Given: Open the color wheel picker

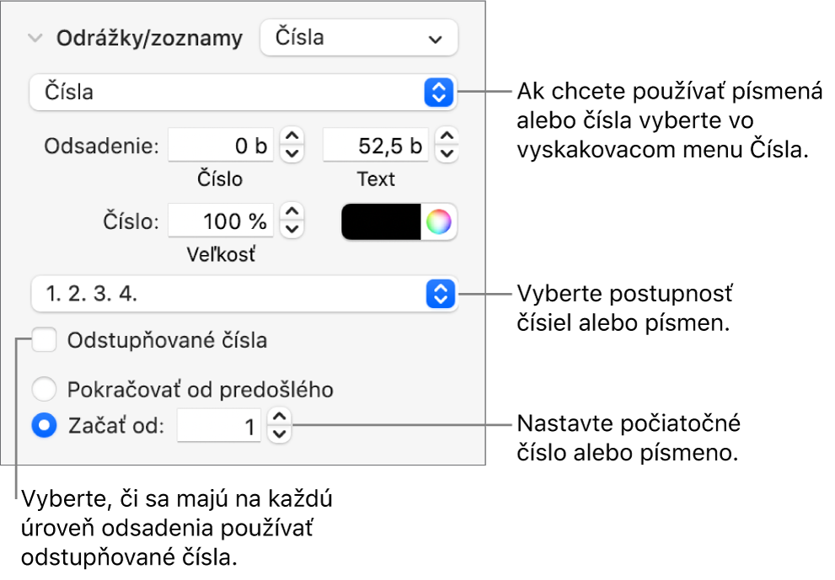Looking at the screenshot, I should tap(438, 221).
